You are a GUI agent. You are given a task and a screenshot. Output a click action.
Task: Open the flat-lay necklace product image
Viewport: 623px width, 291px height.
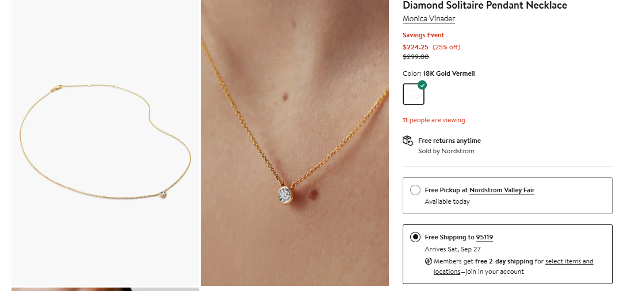pyautogui.click(x=105, y=142)
